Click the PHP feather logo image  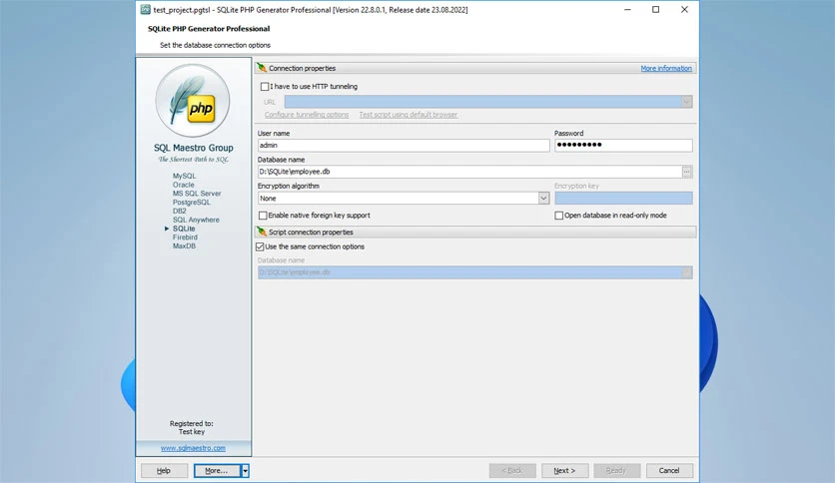192,101
